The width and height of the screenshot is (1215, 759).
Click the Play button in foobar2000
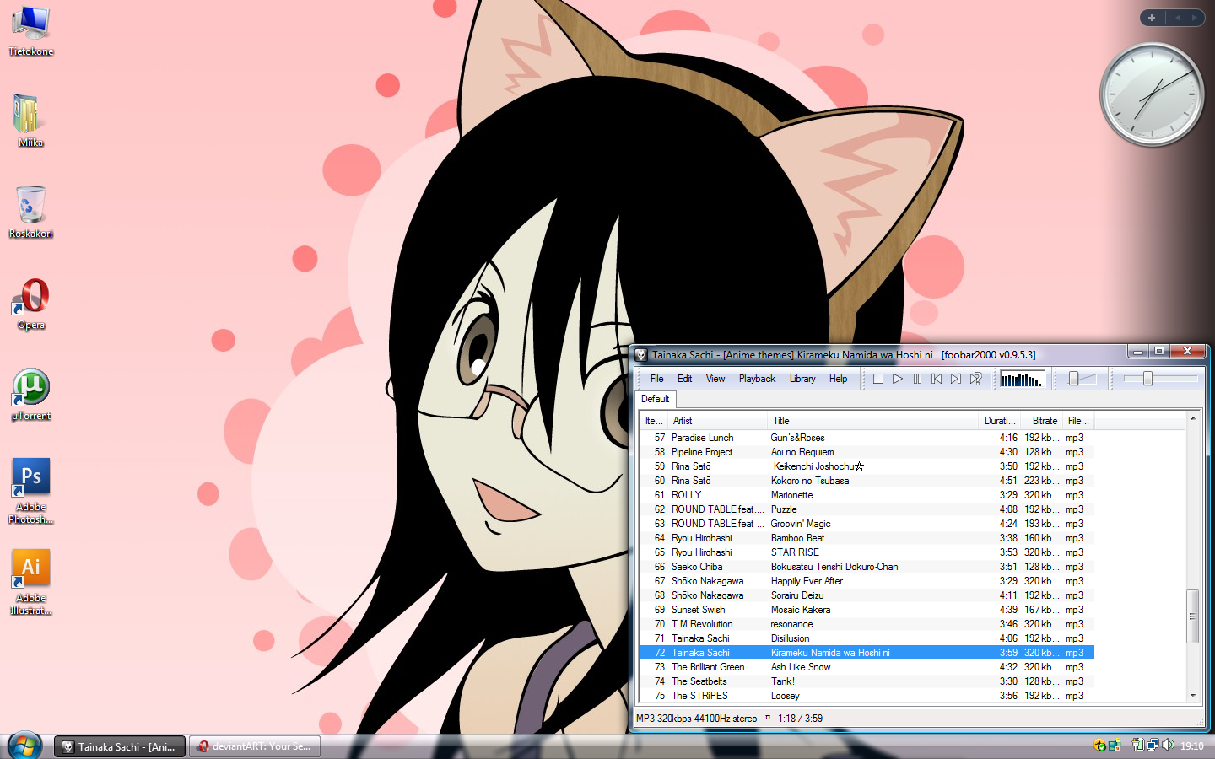point(898,379)
